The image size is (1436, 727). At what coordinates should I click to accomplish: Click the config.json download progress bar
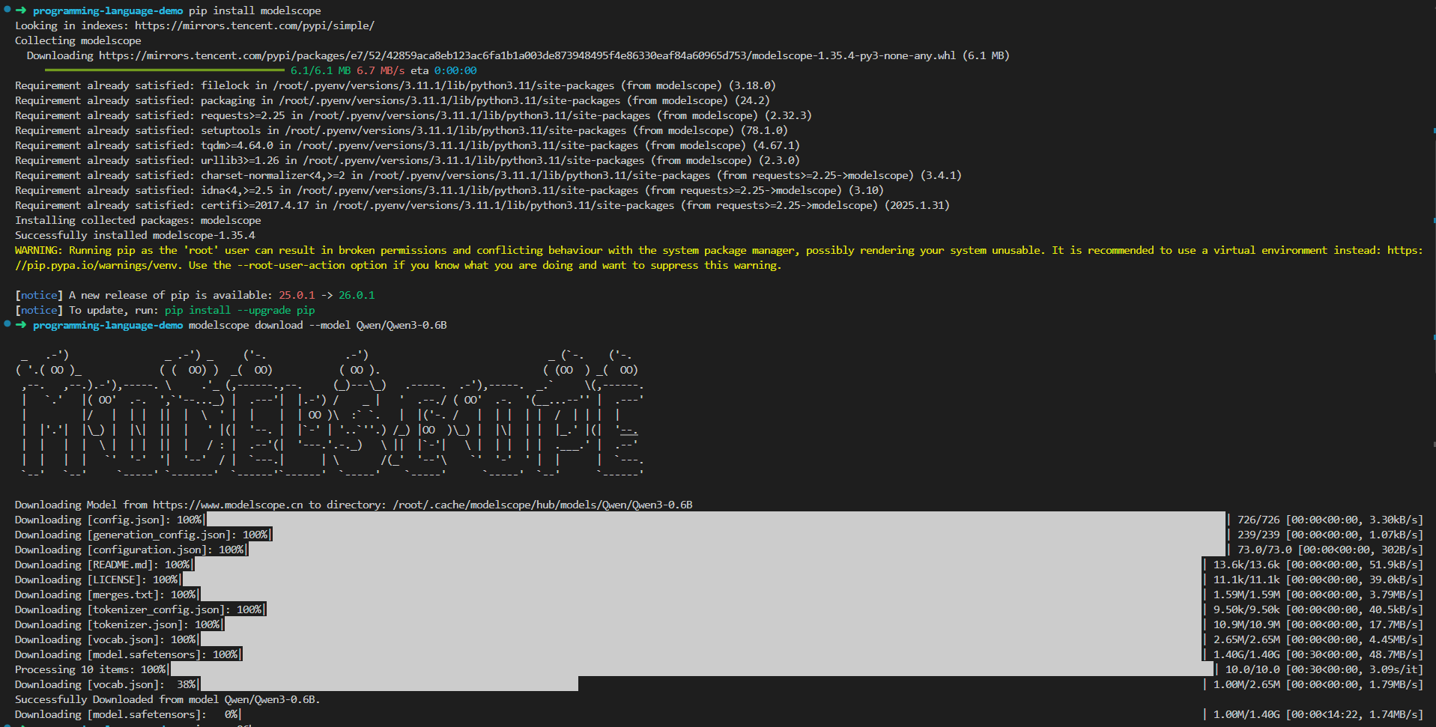coord(716,520)
